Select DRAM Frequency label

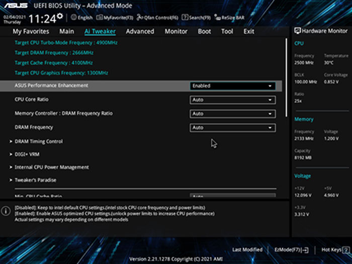pos(34,127)
